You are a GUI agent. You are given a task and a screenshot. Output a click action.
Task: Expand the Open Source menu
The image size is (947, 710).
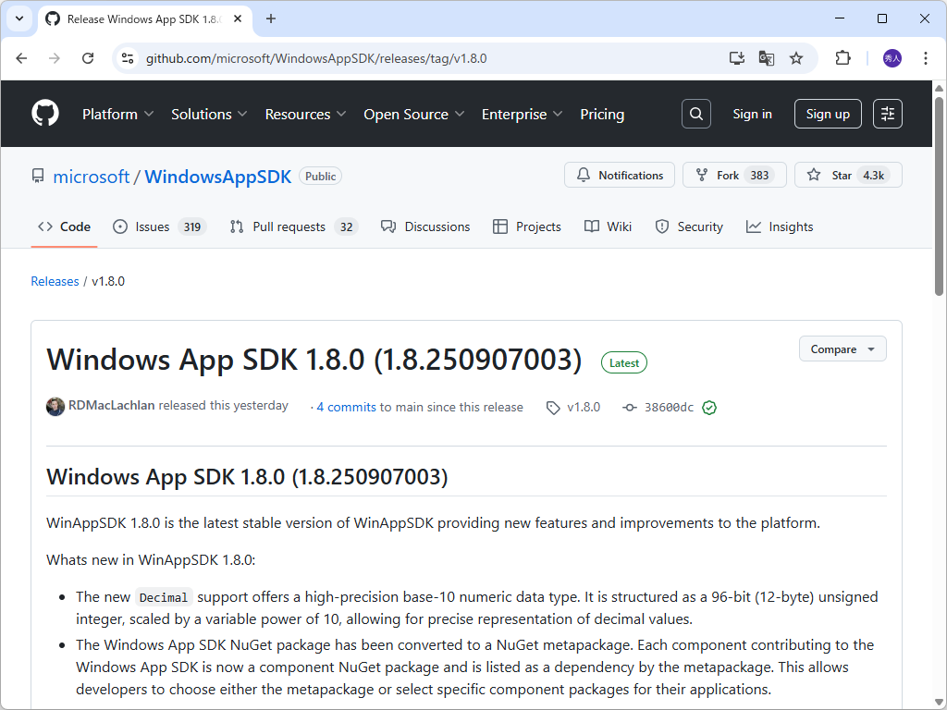coord(413,114)
